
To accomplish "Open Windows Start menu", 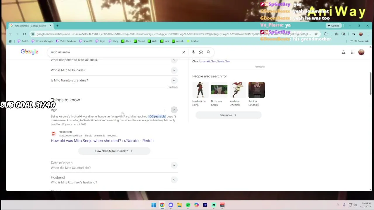I will (154, 205).
